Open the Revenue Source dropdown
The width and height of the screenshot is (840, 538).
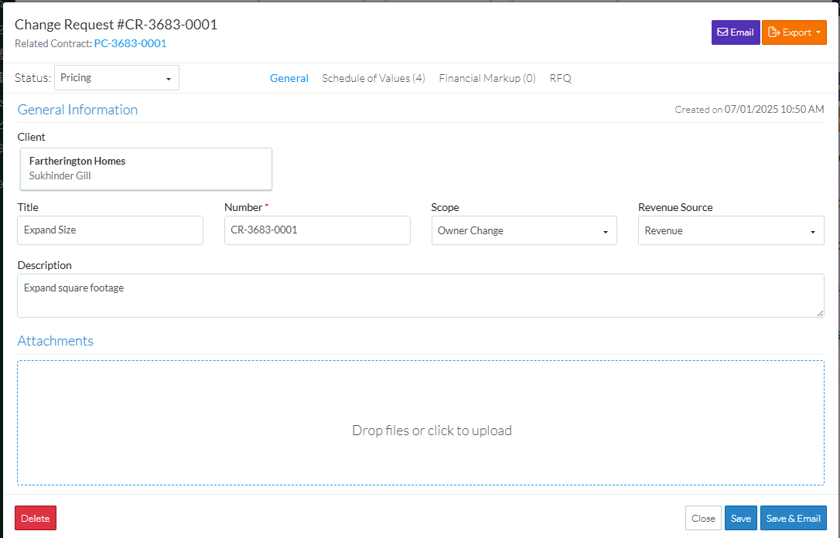tap(731, 230)
